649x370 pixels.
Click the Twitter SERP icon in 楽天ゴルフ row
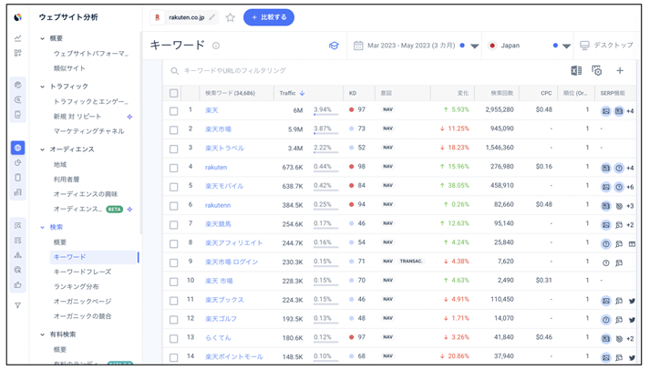point(632,320)
